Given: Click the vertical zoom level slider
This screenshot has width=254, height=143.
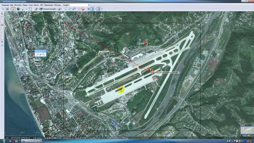Looking at the screenshot, I should pos(2,28).
